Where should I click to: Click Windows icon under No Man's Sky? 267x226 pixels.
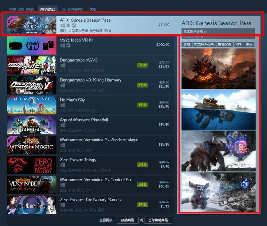tap(63, 105)
